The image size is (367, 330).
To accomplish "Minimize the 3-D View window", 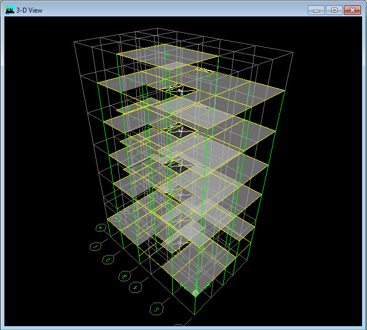I will click(316, 10).
